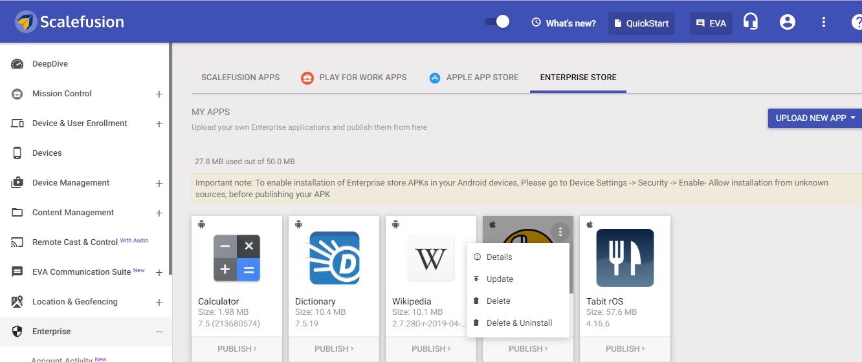The width and height of the screenshot is (862, 362).
Task: Click the Location & Geofencing map icon
Action: 17,302
